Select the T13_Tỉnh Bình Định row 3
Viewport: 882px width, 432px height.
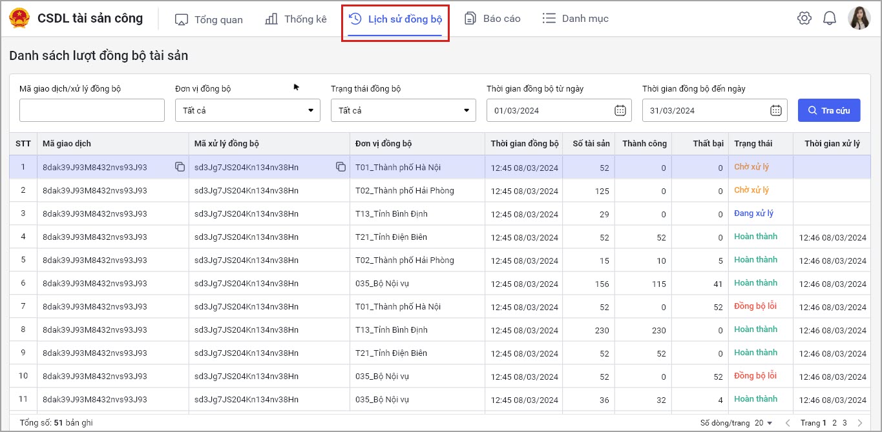click(x=391, y=213)
